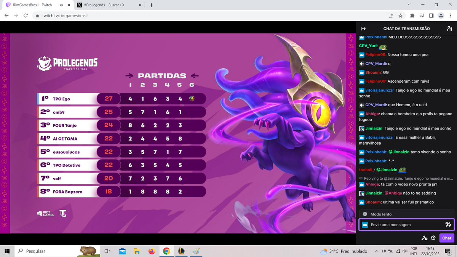Click TPO Detetive team name
This screenshot has height=257, width=457.
(67, 165)
